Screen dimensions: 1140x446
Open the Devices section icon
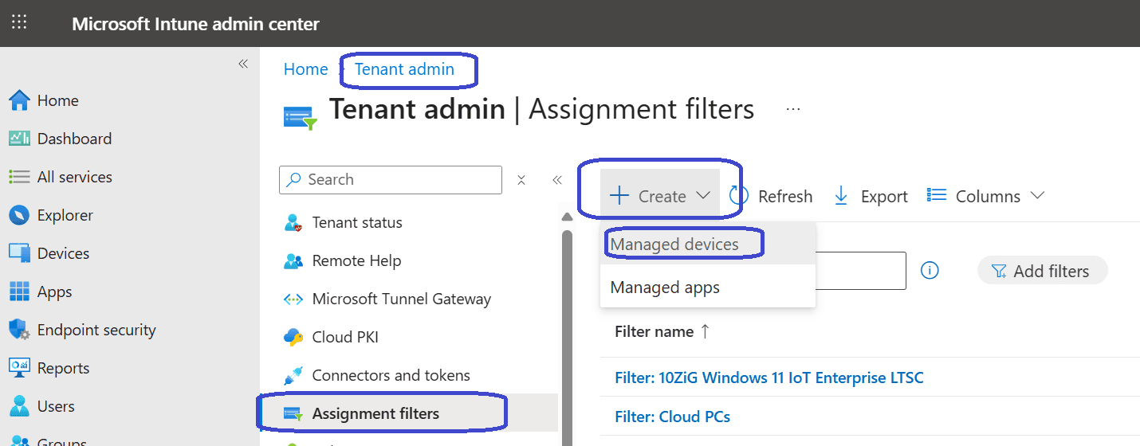coord(19,253)
